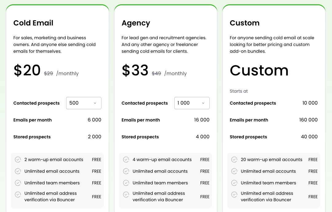Click check icon beside Cold Email's unlimited email accounts
Screen dimensions: 332x212
18,171
